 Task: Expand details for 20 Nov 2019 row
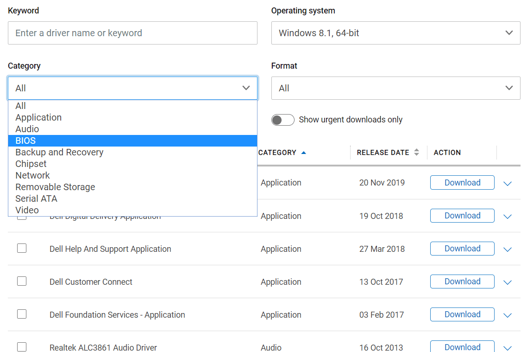pyautogui.click(x=508, y=183)
